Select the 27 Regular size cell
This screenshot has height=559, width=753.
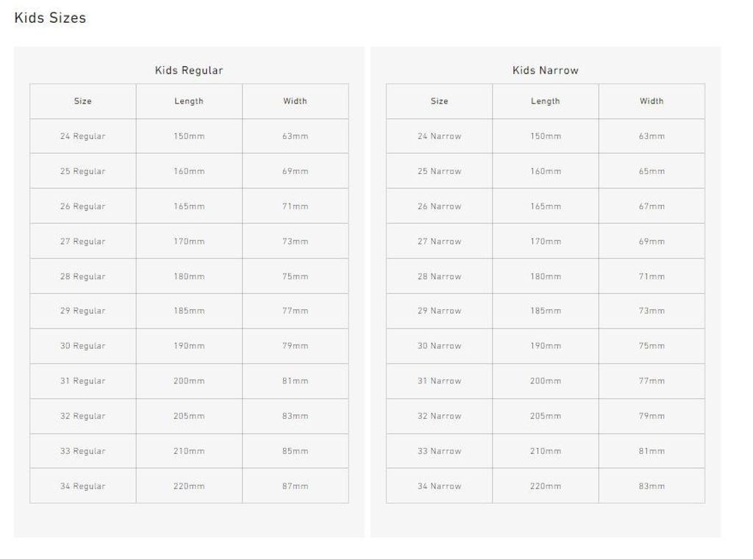tap(83, 242)
